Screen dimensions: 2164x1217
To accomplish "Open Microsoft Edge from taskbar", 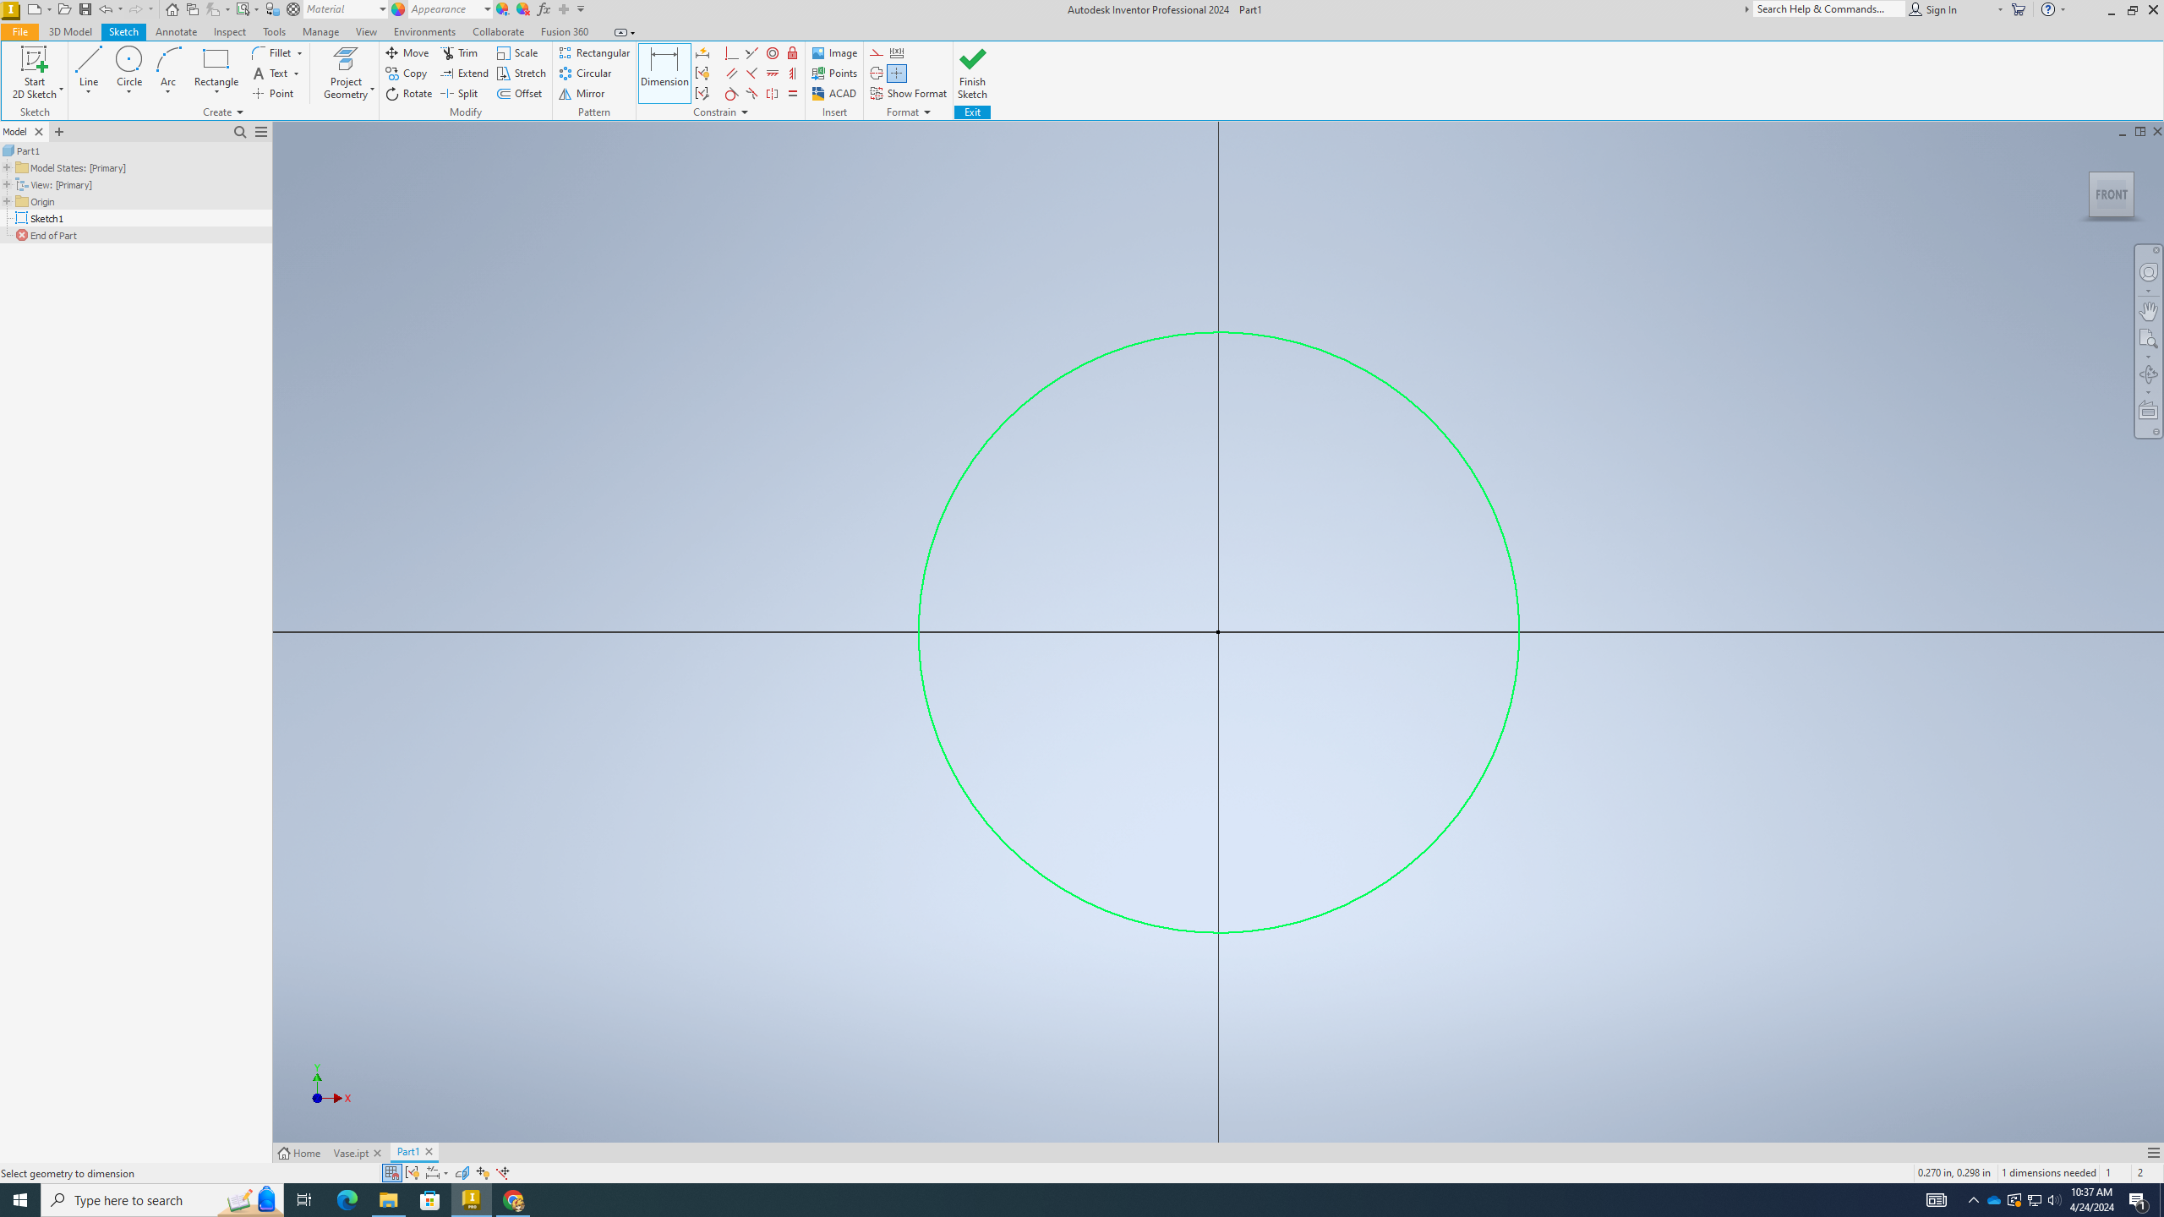I will pyautogui.click(x=347, y=1200).
